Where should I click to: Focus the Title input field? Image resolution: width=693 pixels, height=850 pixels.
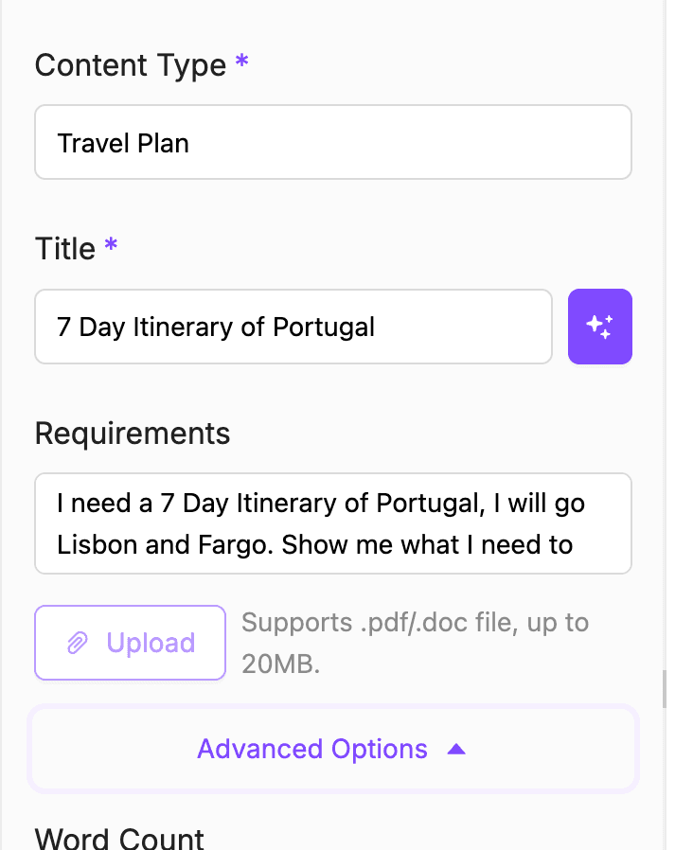coord(293,328)
